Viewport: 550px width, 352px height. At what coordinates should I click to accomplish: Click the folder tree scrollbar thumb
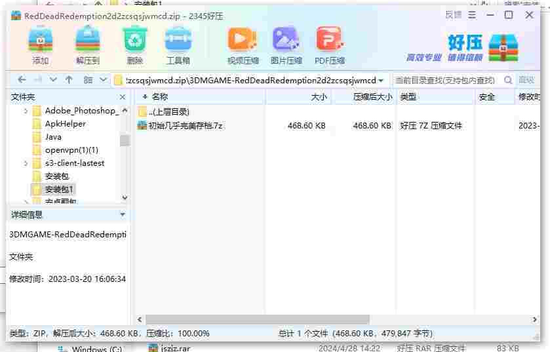125,140
